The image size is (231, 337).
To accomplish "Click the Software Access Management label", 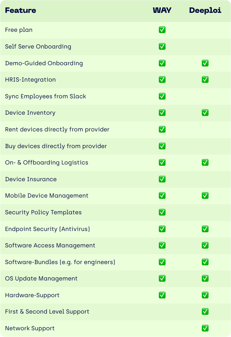I will pyautogui.click(x=50, y=245).
